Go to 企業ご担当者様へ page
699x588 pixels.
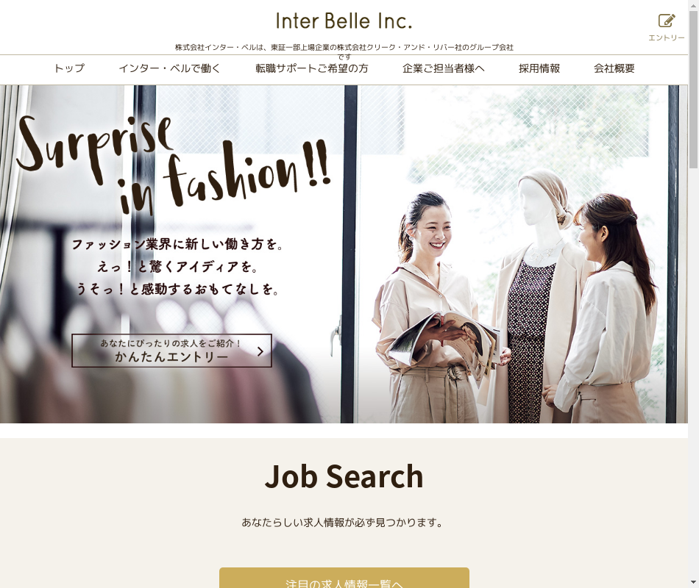click(x=443, y=68)
